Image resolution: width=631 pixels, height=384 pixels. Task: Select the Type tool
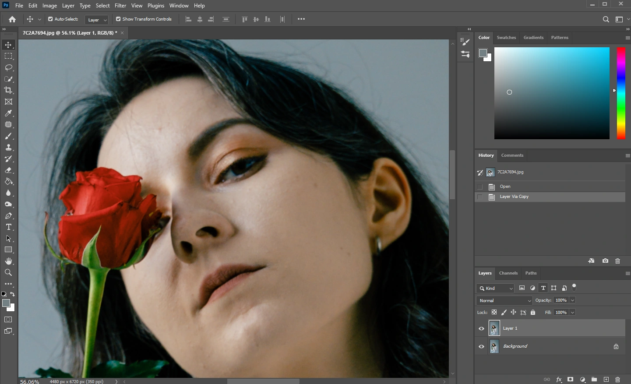point(8,227)
